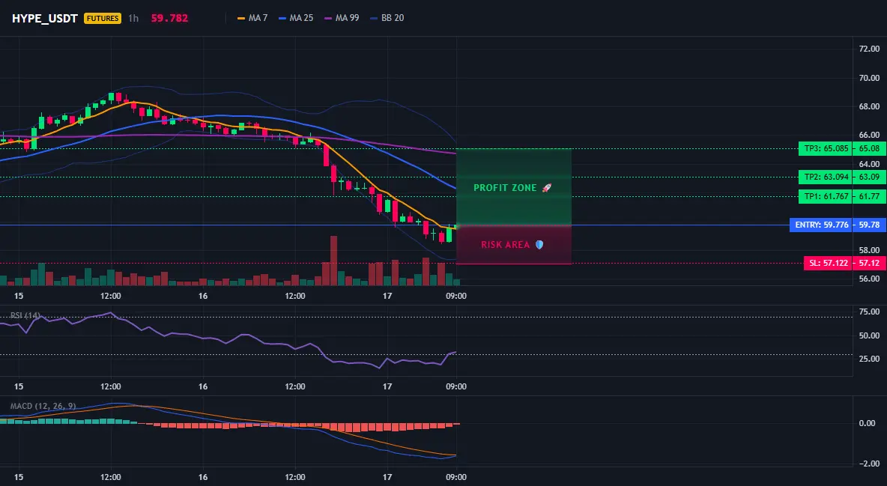The height and width of the screenshot is (486, 887).
Task: Click 66.00 on the price axis
Action: [869, 136]
